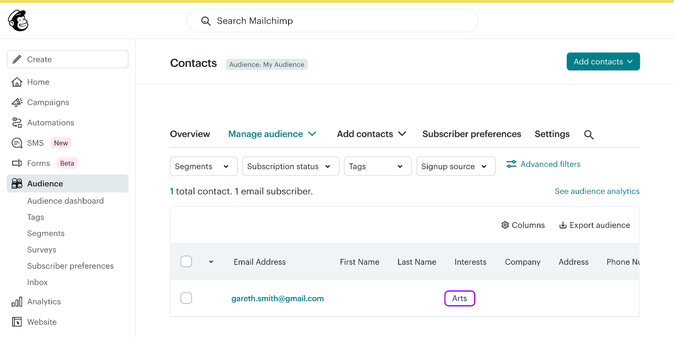Click the Arts interest cell
The height and width of the screenshot is (337, 674).
[460, 298]
